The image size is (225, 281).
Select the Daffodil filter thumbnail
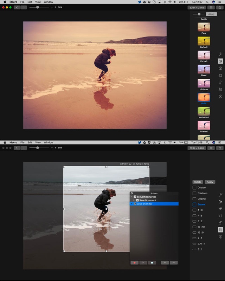[204, 41]
